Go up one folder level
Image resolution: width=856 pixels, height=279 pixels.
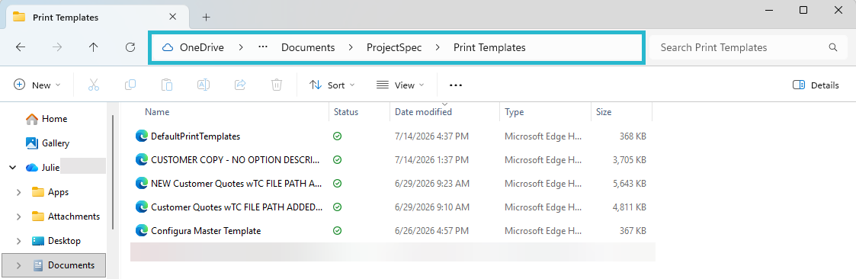(93, 47)
